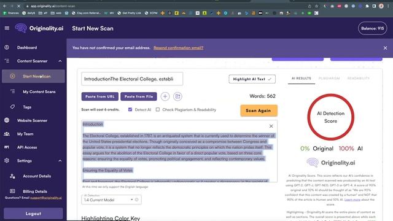Click the Learn more link
Image resolution: width=393 pixels, height=221 pixels.
pos(352,200)
